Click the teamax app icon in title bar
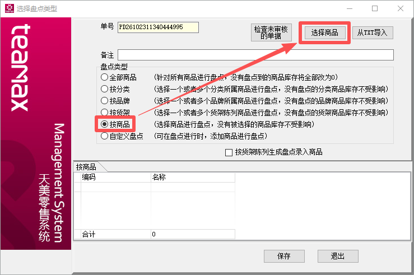Screen dimensions: 414x275 tap(10, 8)
